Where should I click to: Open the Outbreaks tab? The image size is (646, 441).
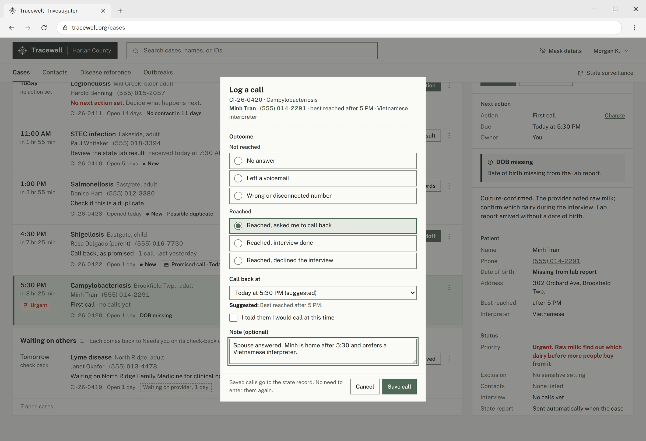click(158, 73)
